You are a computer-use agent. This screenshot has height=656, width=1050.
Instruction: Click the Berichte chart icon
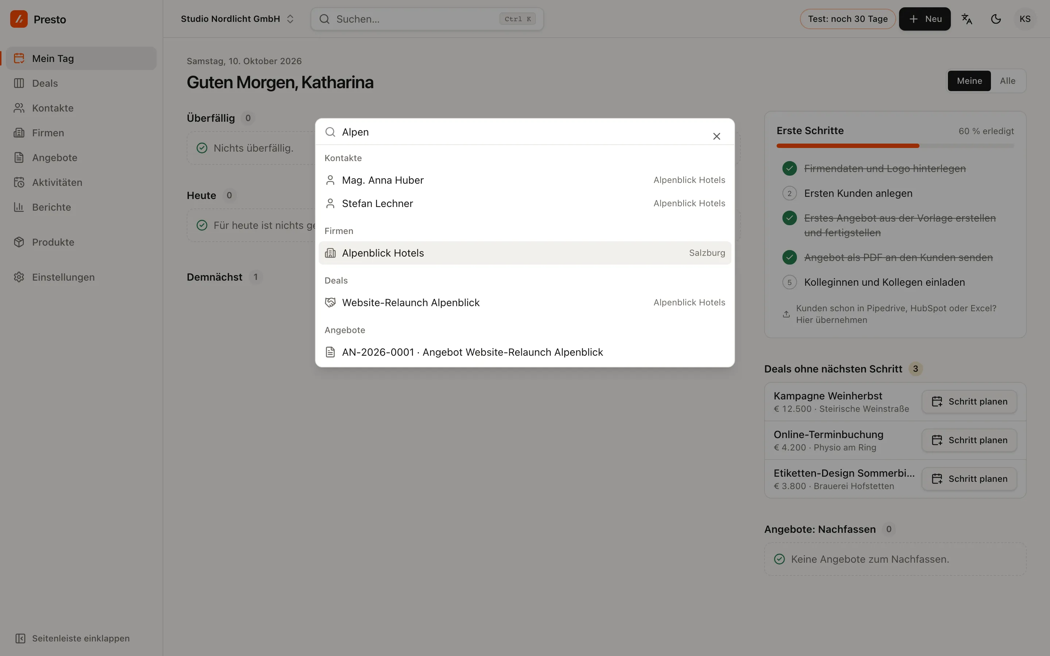point(19,207)
